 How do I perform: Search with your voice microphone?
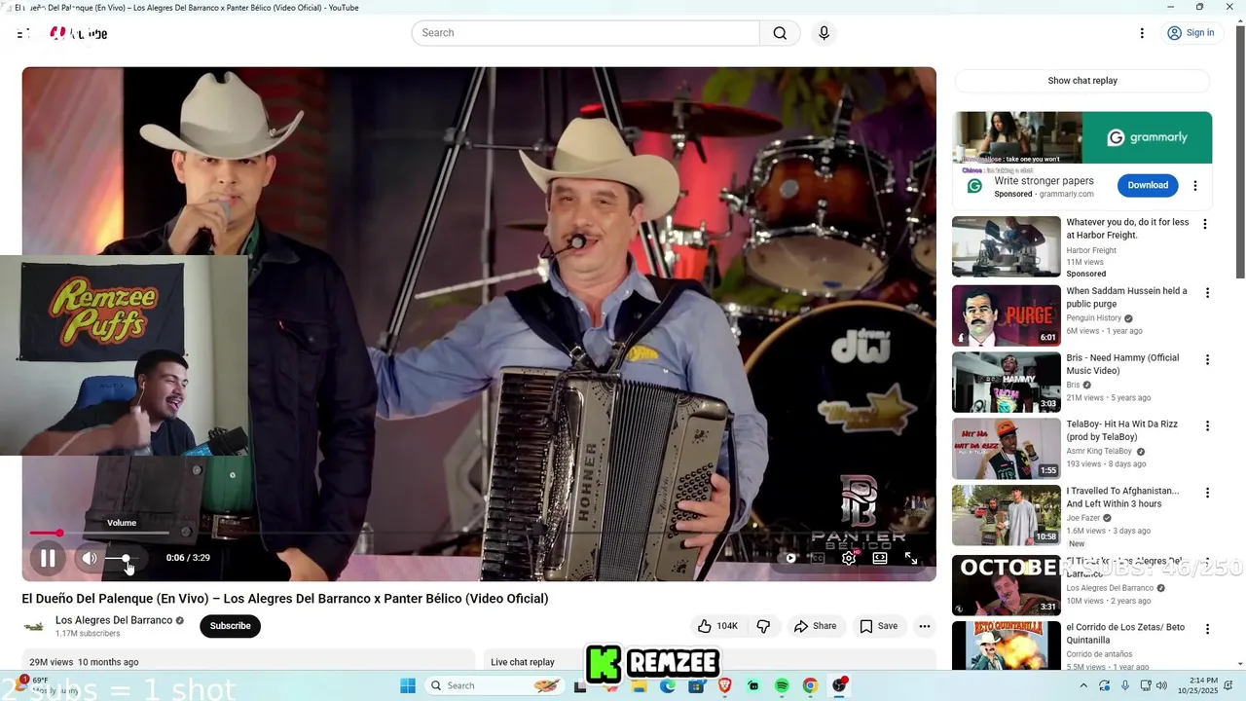click(x=824, y=33)
